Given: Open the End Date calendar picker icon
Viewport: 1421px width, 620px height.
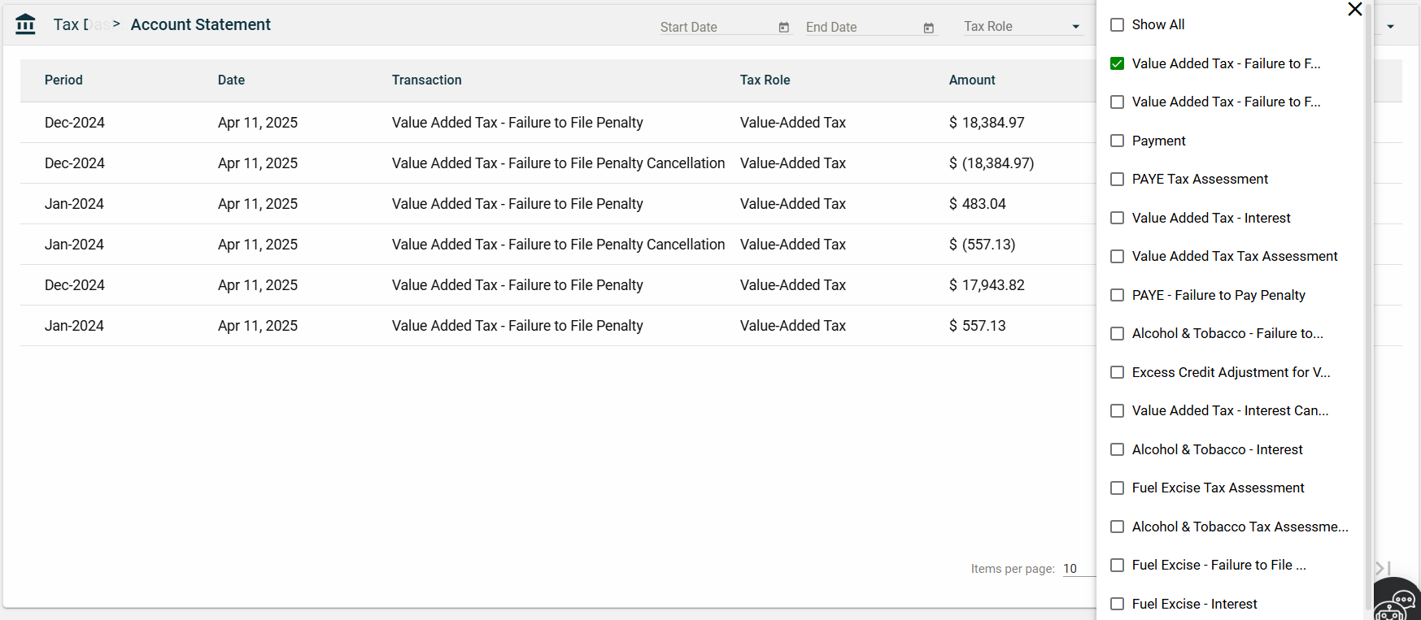Looking at the screenshot, I should click(928, 28).
